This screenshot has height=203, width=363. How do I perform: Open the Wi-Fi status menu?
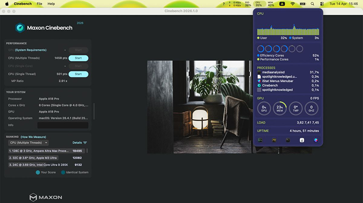[292, 4]
